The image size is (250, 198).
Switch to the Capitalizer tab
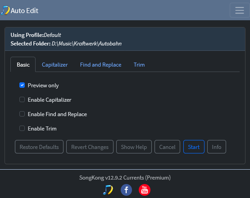[55, 64]
